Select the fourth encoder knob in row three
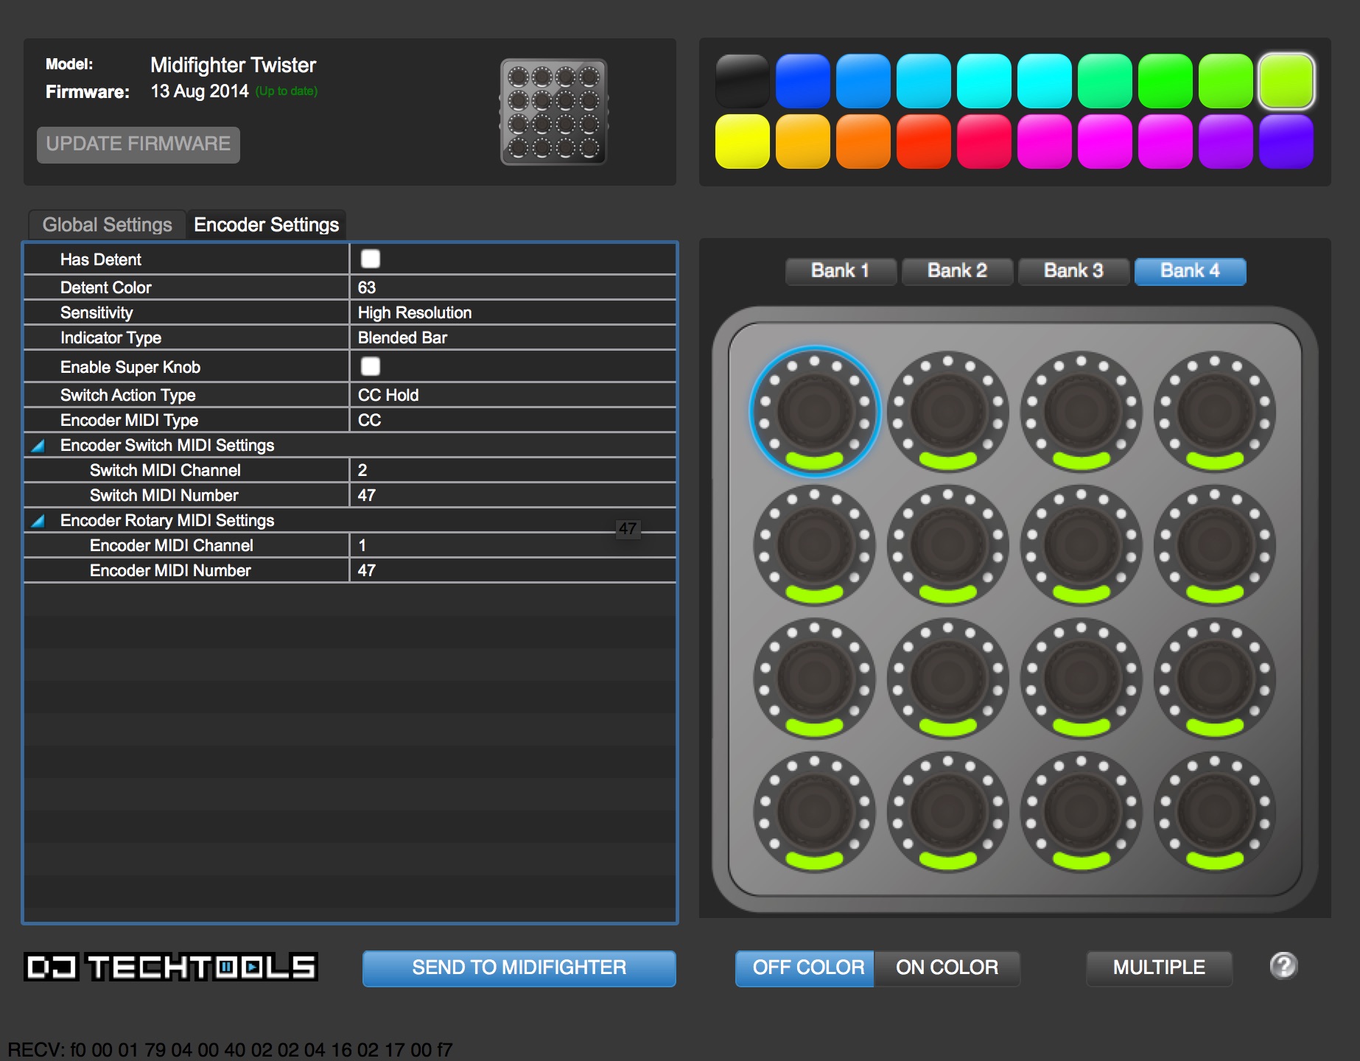 click(1215, 679)
